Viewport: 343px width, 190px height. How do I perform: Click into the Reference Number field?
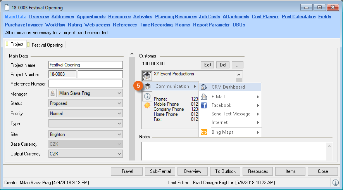[x=85, y=84]
